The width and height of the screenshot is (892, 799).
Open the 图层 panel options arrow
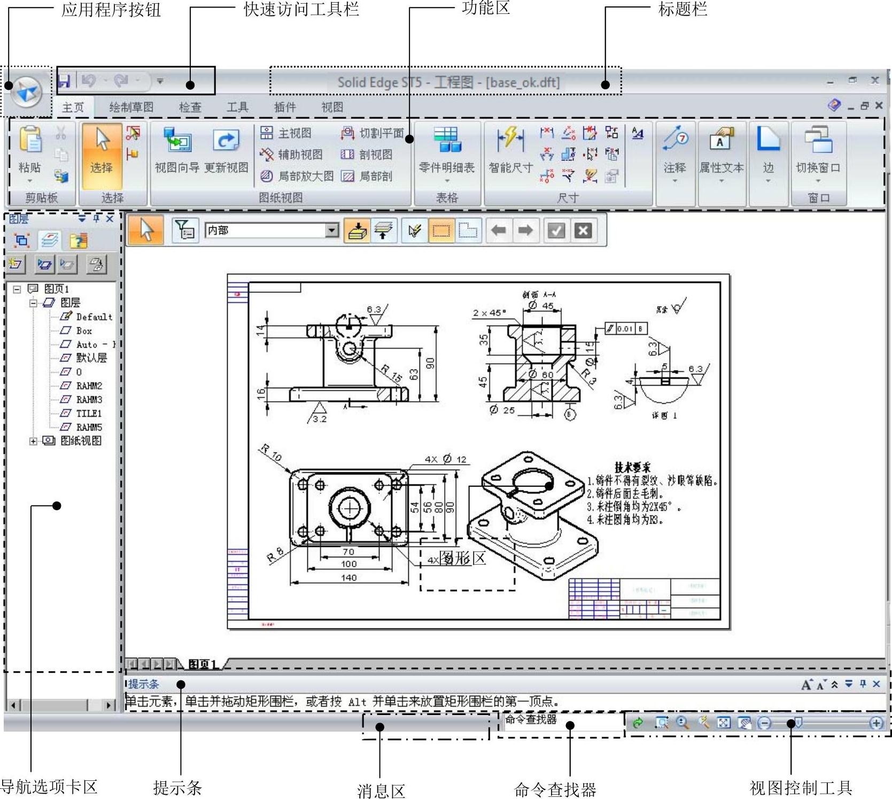[x=82, y=218]
